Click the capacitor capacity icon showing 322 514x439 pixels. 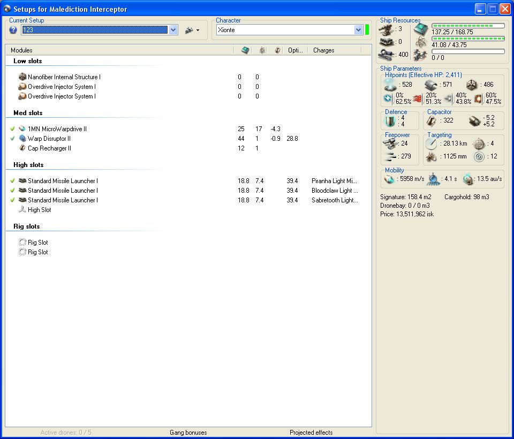[x=432, y=121]
